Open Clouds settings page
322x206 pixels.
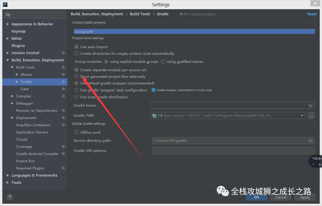22,139
